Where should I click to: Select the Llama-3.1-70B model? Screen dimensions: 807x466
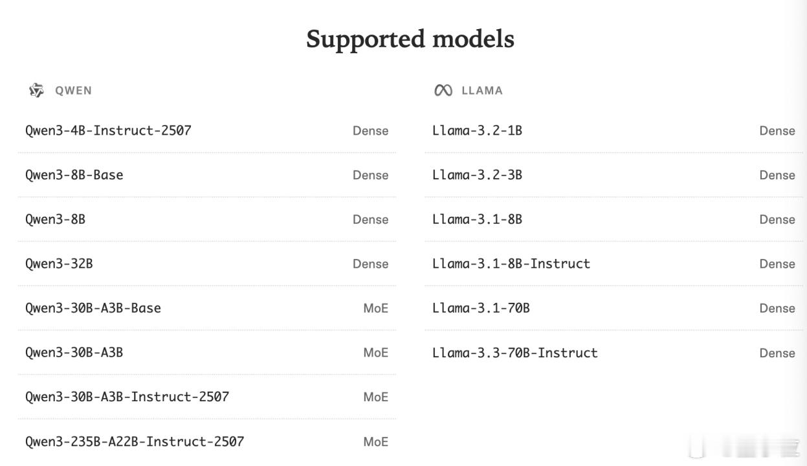pos(481,308)
